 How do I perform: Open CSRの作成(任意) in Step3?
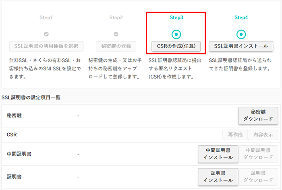[x=176, y=46]
